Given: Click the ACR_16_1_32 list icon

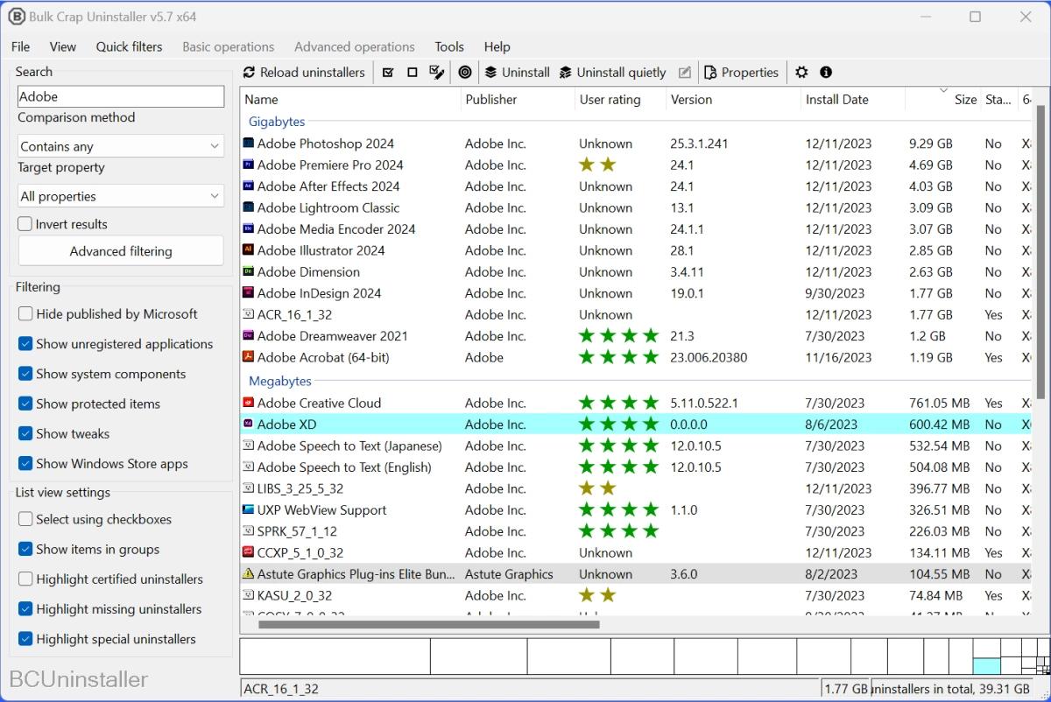Looking at the screenshot, I should pos(249,315).
